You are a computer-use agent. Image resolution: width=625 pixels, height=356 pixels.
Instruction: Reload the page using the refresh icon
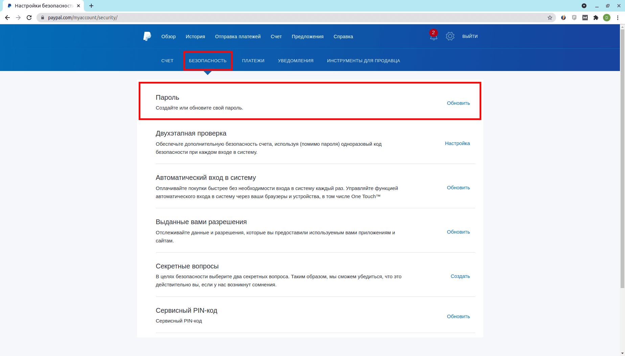coord(29,18)
